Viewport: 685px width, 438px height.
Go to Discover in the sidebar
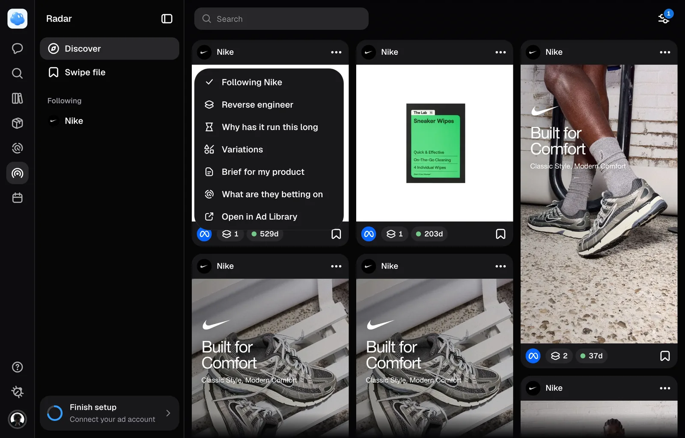(110, 48)
